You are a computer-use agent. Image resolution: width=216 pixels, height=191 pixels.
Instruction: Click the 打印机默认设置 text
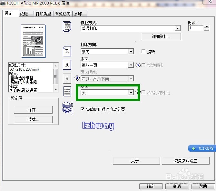(24, 90)
